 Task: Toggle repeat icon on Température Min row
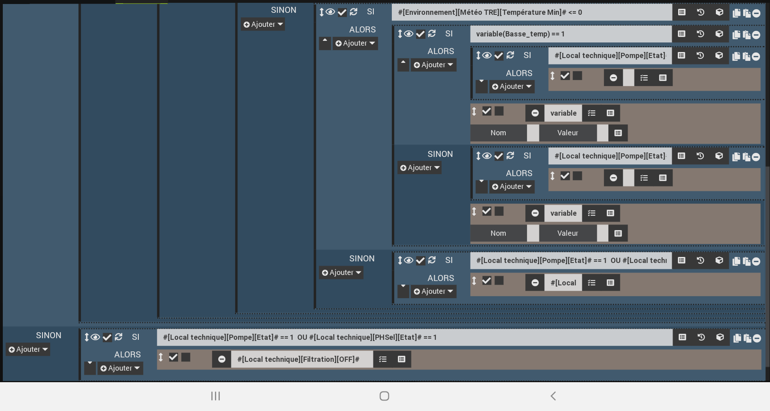coord(353,12)
